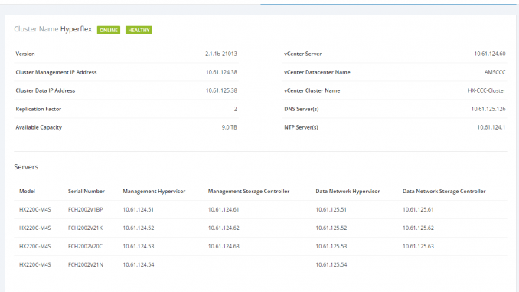
Task: Select storage controller IP 10.61.124.63
Action: coord(224,246)
